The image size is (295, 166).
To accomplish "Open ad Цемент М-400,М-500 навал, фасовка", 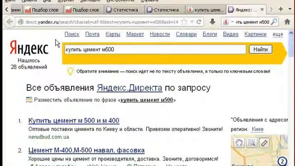I will tap(87, 150).
